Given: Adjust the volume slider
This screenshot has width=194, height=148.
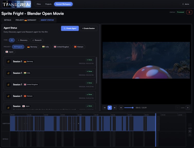Looking at the screenshot, I should pyautogui.click(x=129, y=108).
